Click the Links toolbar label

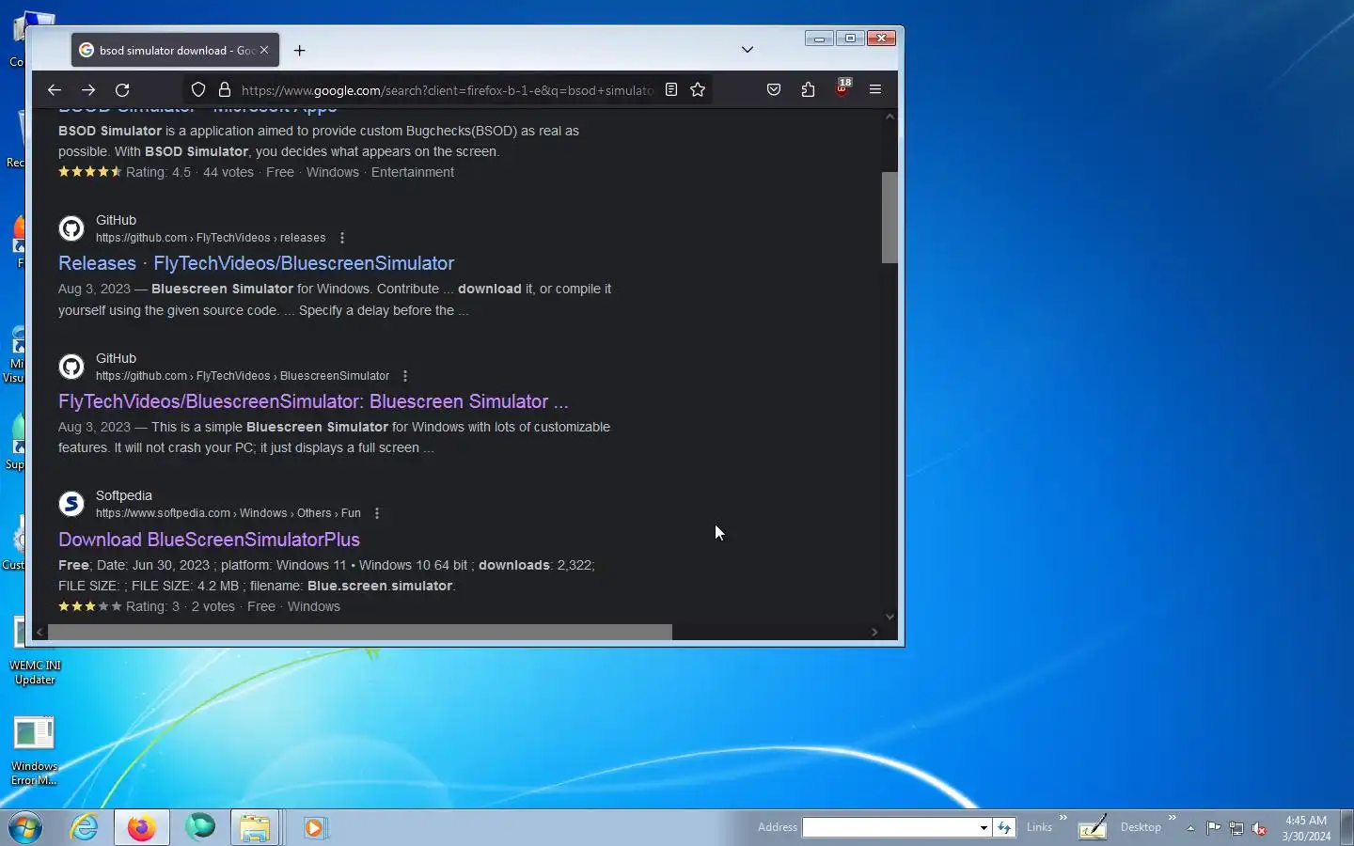point(1039,827)
